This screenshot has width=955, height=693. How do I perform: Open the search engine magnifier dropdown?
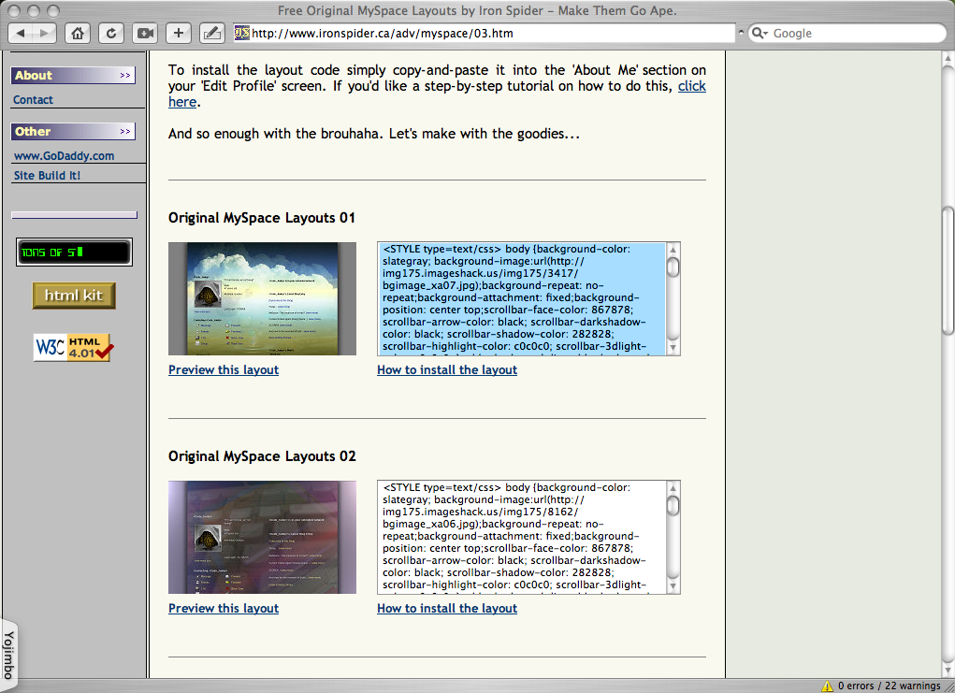coord(759,33)
